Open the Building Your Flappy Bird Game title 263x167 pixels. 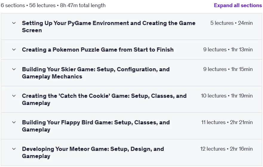(x=96, y=126)
